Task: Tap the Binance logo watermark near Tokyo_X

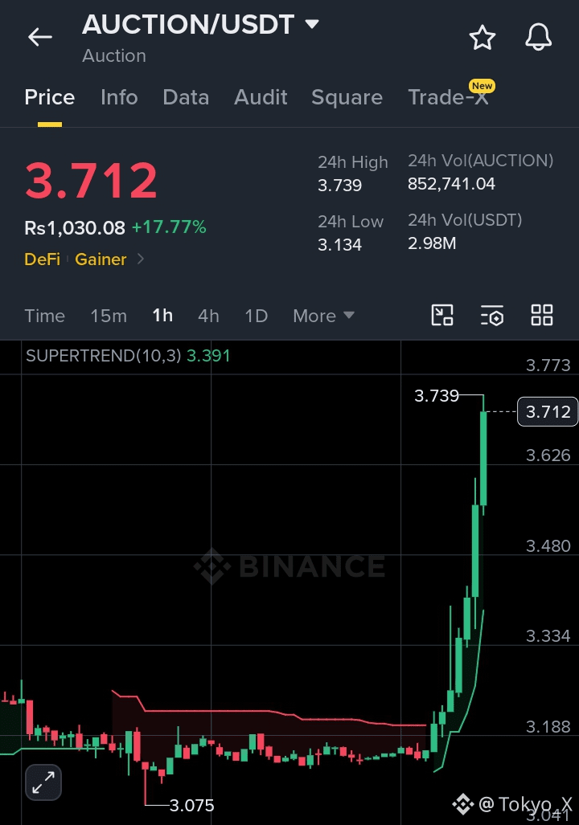Action: tap(463, 804)
